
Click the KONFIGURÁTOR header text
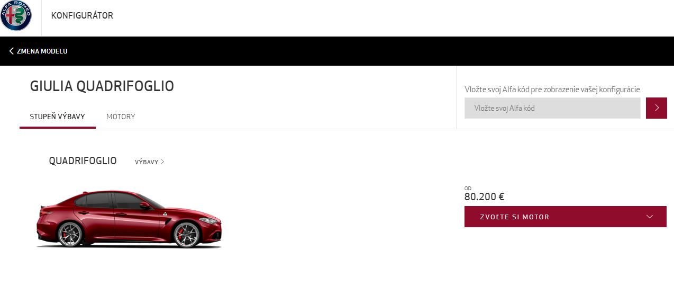point(82,15)
